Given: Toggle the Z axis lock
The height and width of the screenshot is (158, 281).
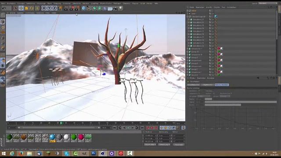Looking at the screenshot, I should 54,8.
